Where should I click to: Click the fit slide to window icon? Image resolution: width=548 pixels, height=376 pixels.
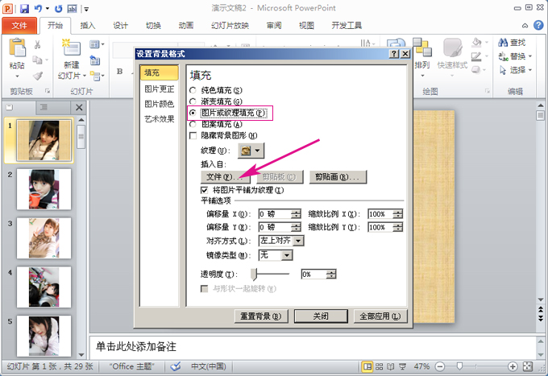point(527,366)
